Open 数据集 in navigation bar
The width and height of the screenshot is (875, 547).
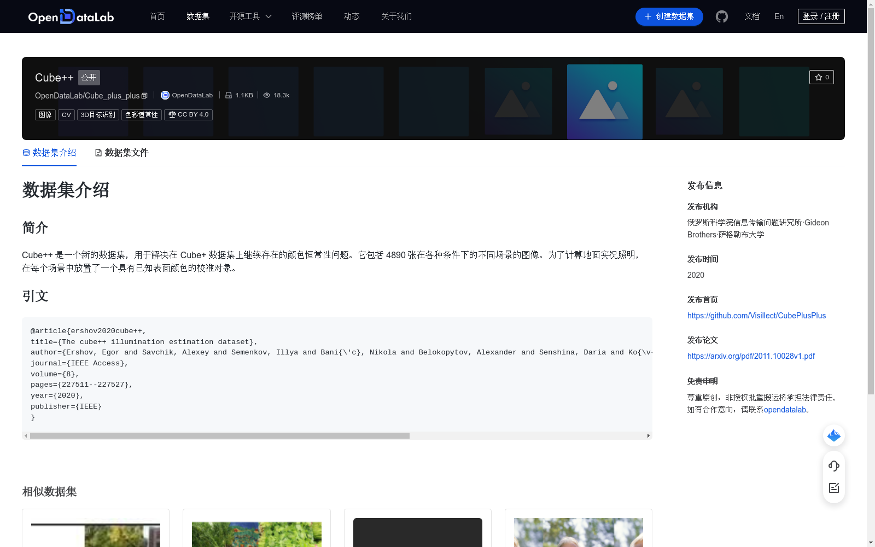[x=198, y=16]
